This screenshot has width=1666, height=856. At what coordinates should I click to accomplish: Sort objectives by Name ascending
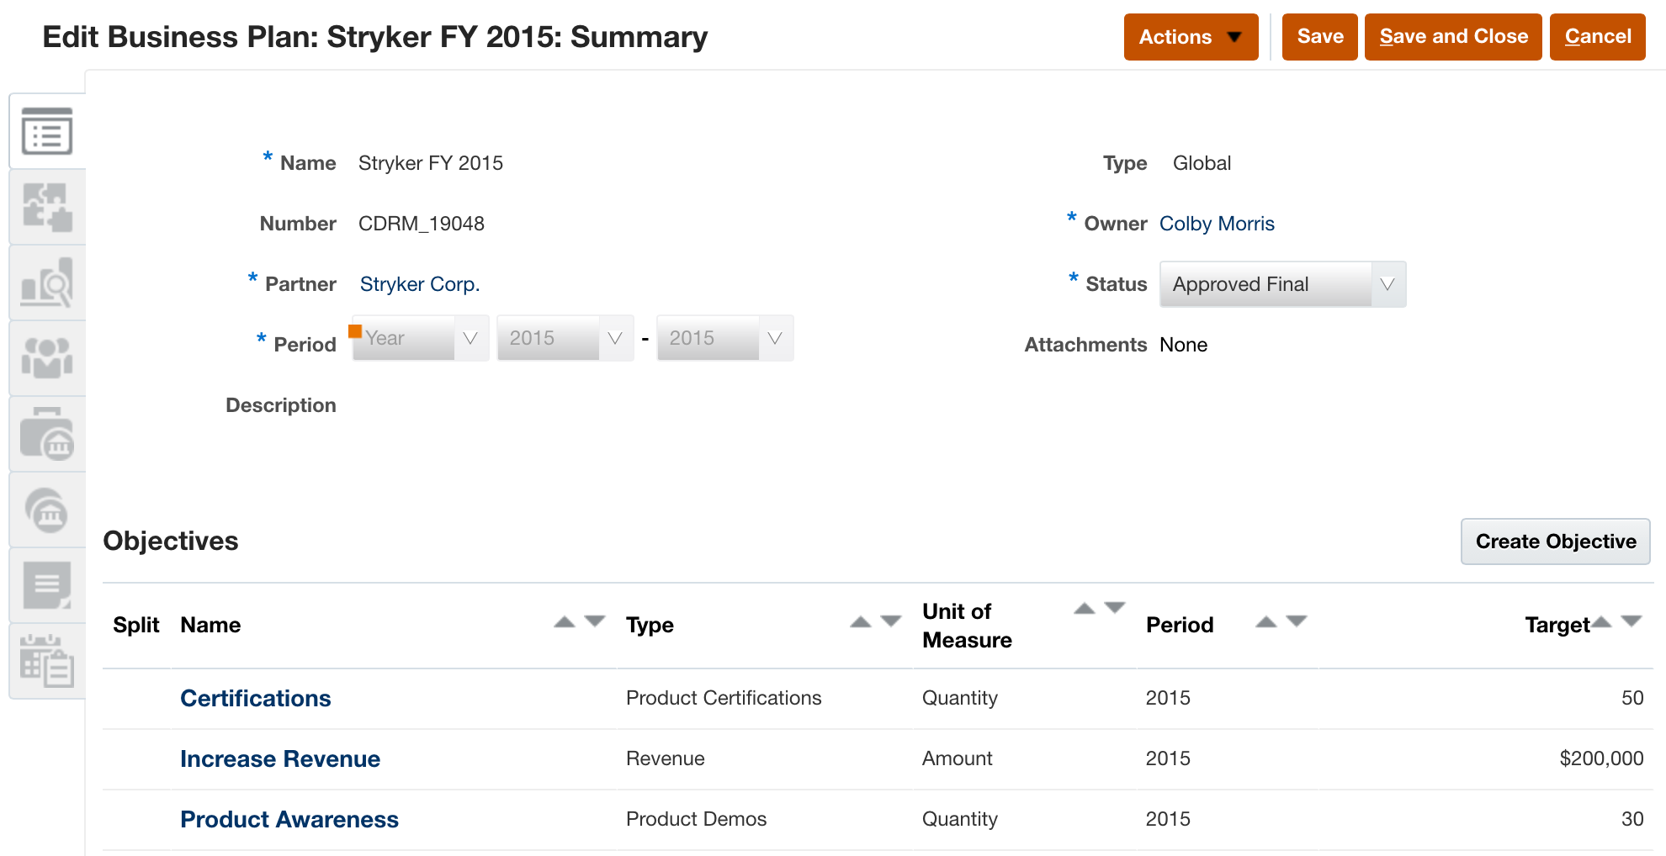coord(565,622)
